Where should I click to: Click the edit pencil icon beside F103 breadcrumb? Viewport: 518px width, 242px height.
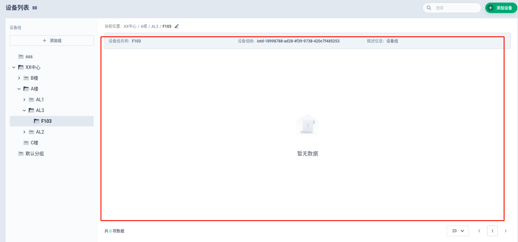tap(177, 26)
